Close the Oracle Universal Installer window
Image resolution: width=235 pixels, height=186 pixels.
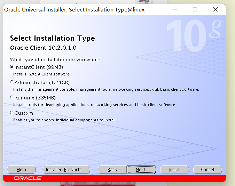coord(216,9)
